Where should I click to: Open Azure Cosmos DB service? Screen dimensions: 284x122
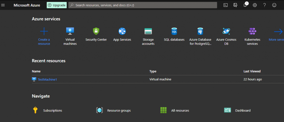coord(226,31)
